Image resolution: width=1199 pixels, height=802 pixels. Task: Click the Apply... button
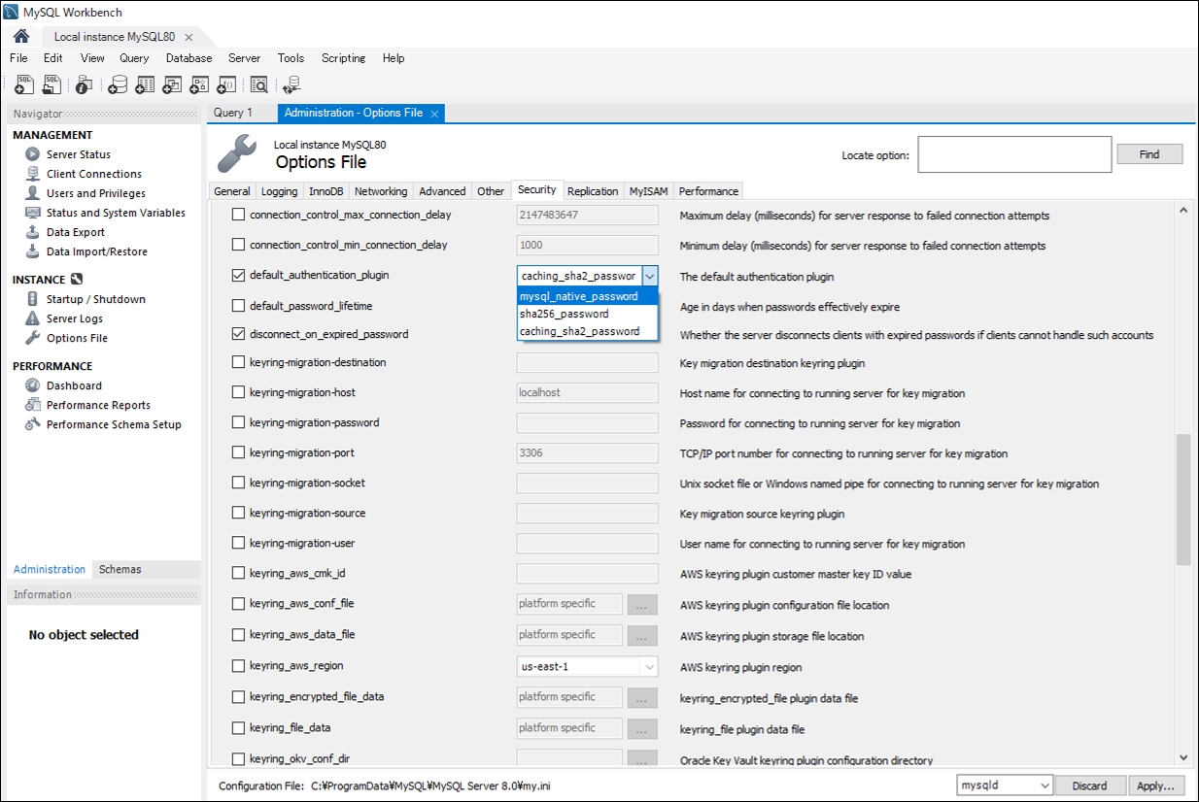tap(1156, 785)
